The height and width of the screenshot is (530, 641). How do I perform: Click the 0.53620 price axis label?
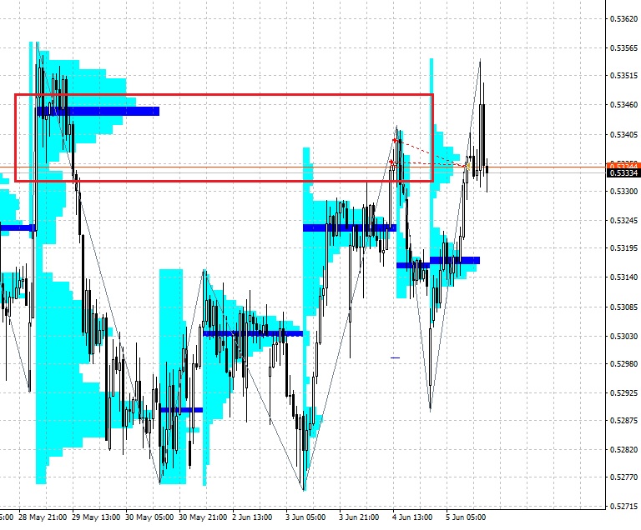click(623, 19)
